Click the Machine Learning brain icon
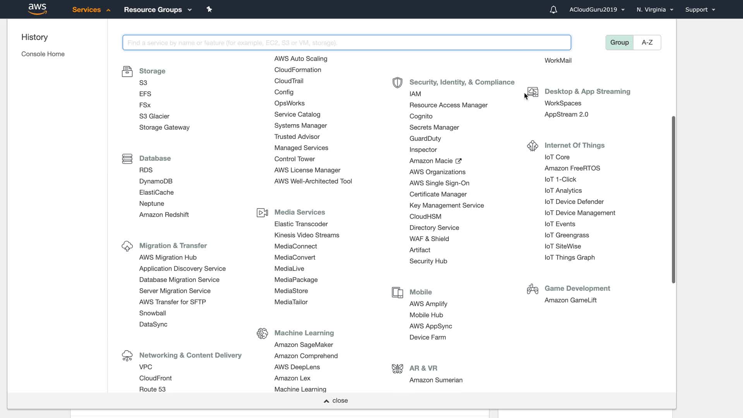The height and width of the screenshot is (418, 743). (x=262, y=333)
